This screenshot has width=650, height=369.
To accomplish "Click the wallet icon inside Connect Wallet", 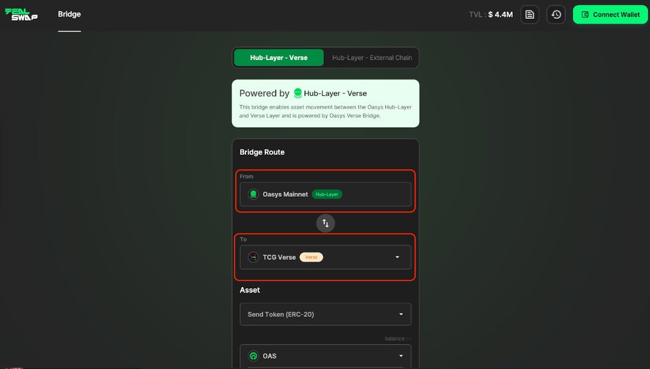I will (585, 15).
